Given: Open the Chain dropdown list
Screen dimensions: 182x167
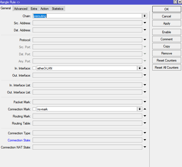Looking at the screenshot, I should pyautogui.click(x=145, y=16).
